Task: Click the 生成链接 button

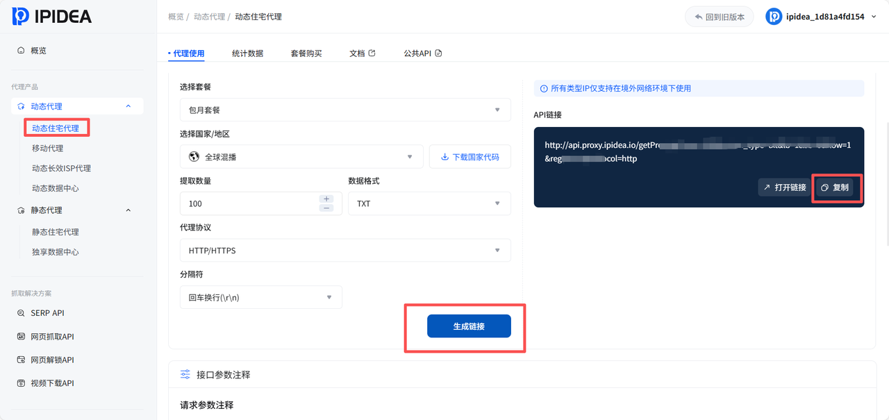Action: click(x=469, y=326)
